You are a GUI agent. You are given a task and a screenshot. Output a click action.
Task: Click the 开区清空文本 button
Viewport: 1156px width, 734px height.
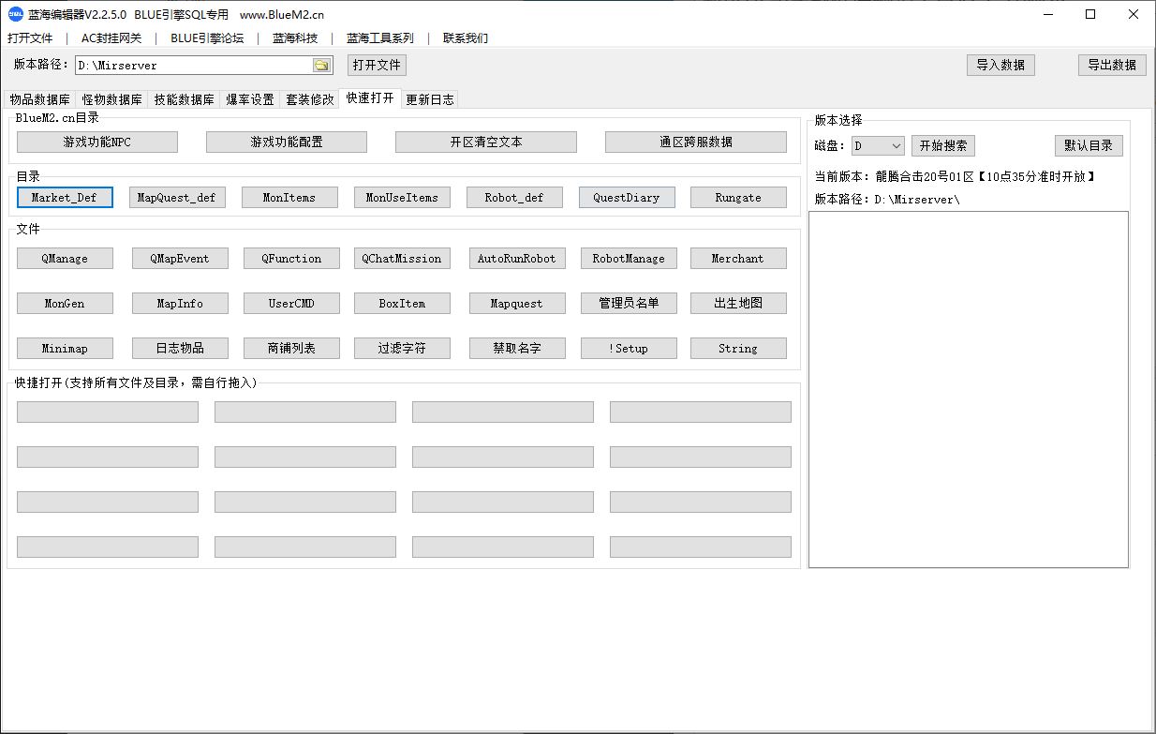pos(486,142)
